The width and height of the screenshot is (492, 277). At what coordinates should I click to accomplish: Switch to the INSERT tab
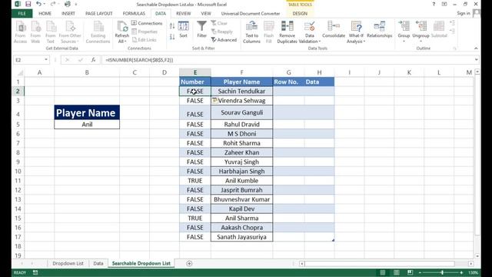coord(68,14)
